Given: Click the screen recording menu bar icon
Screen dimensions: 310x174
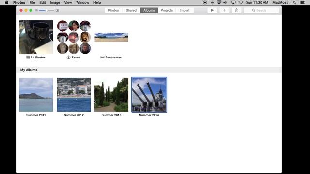Looking at the screenshot, I should coord(205,2).
